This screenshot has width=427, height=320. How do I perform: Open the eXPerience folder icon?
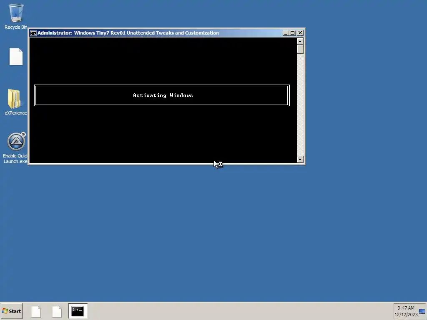pyautogui.click(x=15, y=102)
